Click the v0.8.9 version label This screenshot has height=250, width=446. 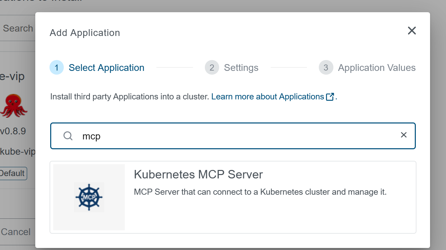click(x=13, y=131)
